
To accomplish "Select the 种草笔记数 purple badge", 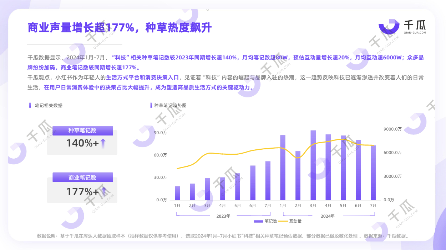I will [x=83, y=131].
